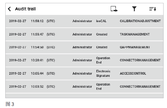This screenshot has height=108, width=167.
Task: Click Administrator in the isoCAL row
Action: [82, 21]
